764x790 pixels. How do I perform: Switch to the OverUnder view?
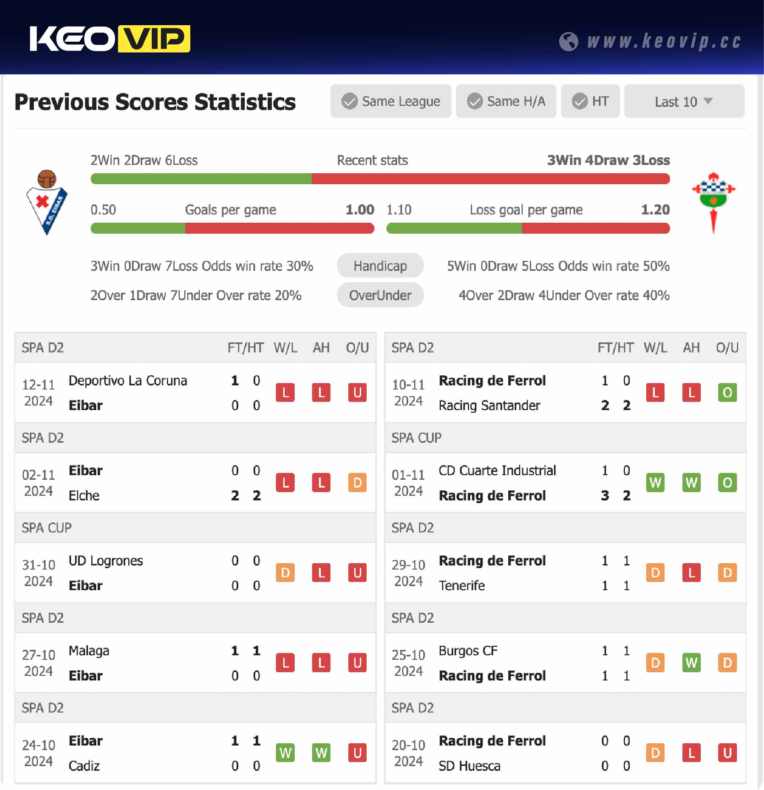[380, 295]
